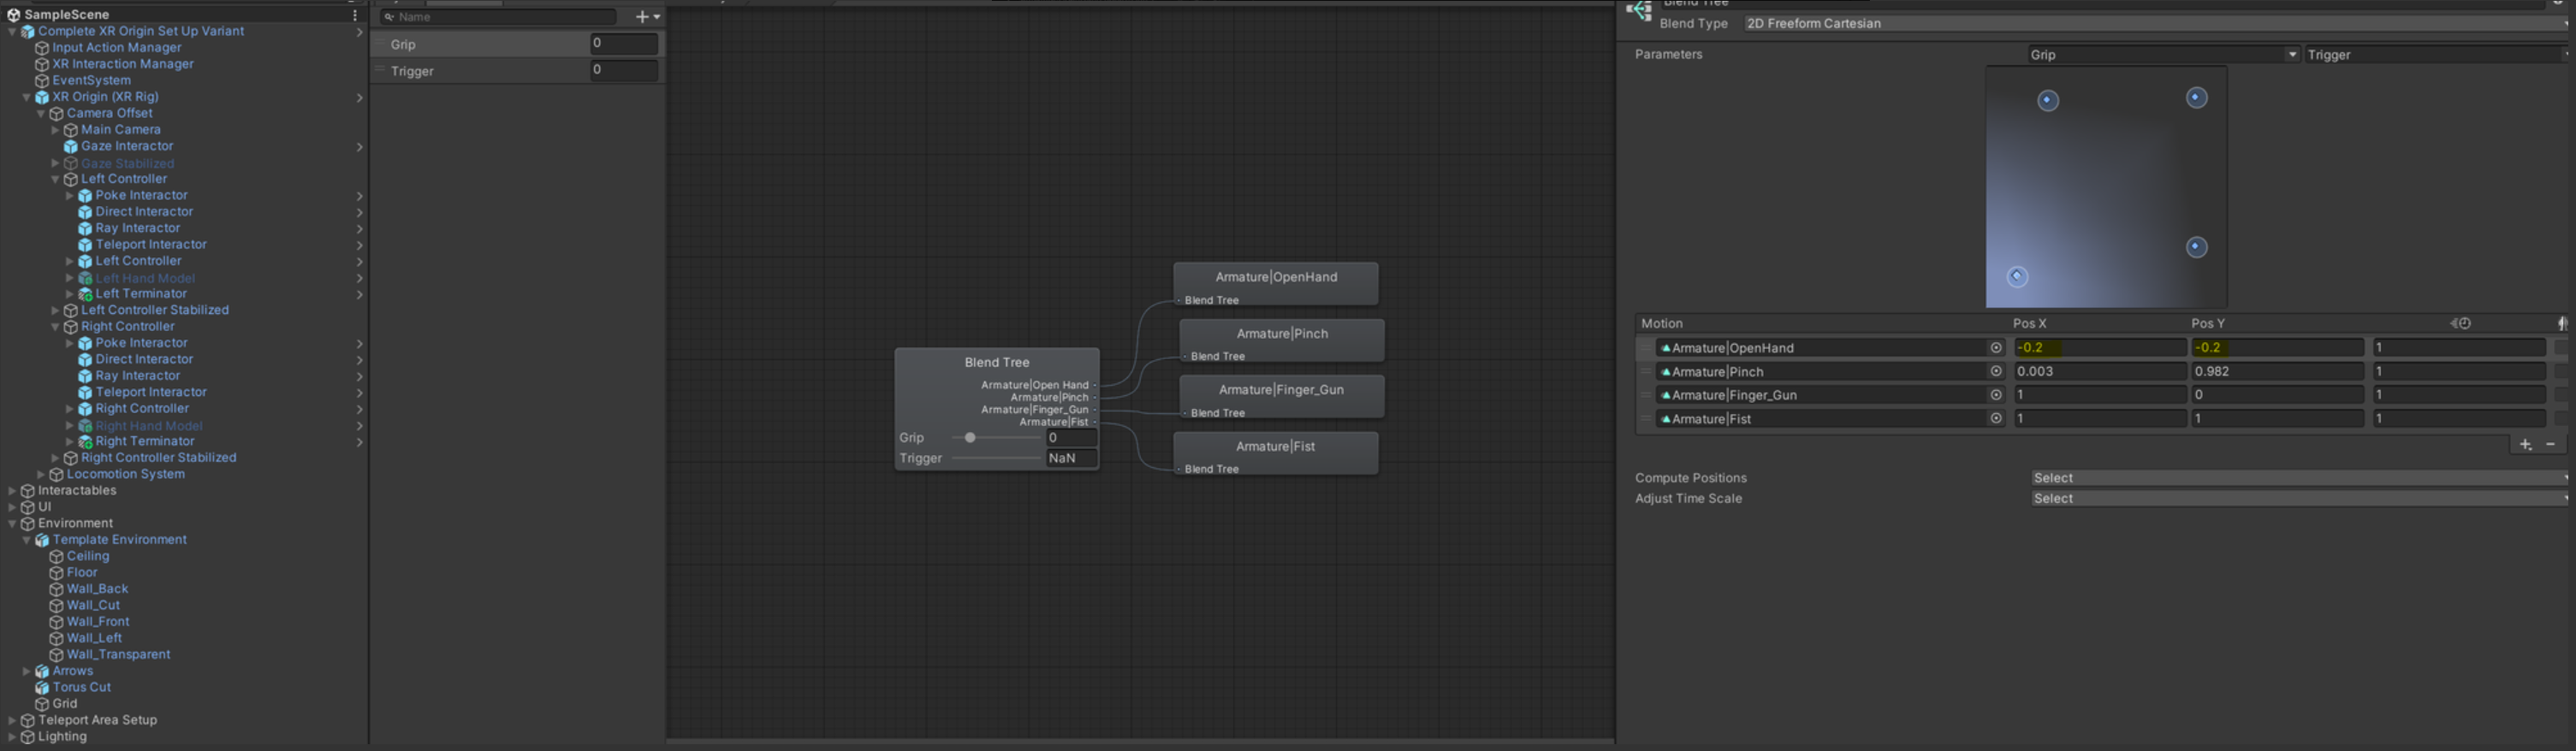Open object picker for Armature|OpenHand motion

(1996, 348)
